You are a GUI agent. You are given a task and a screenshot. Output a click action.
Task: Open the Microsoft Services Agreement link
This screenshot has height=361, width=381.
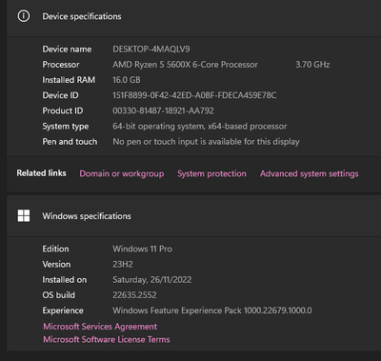(100, 327)
